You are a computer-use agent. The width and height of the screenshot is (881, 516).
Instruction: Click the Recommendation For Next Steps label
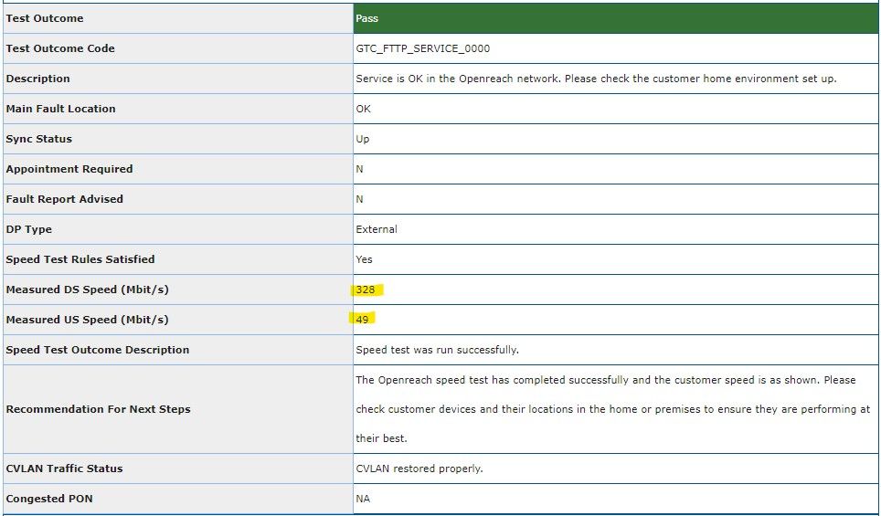pos(98,409)
